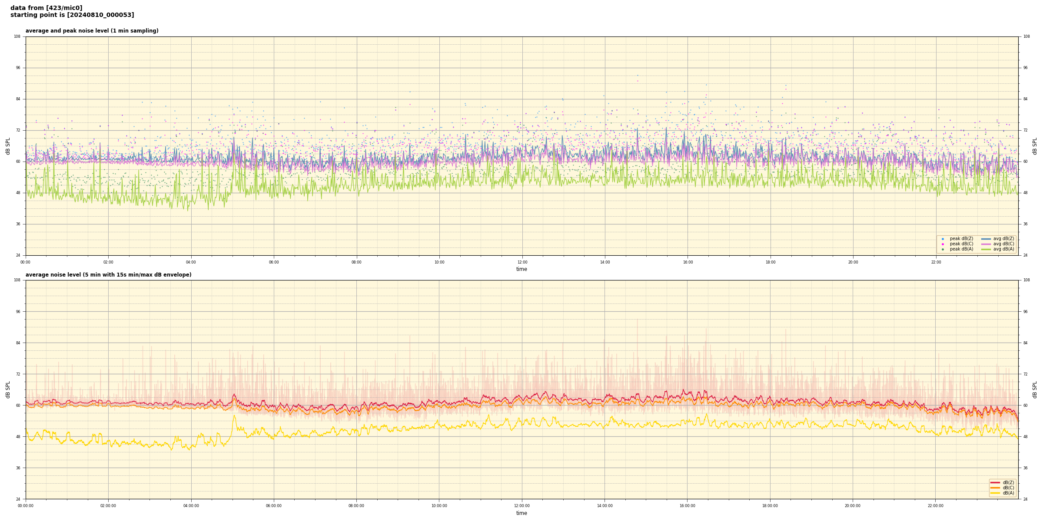Click the 12:00 tick label on top chart

522,262
